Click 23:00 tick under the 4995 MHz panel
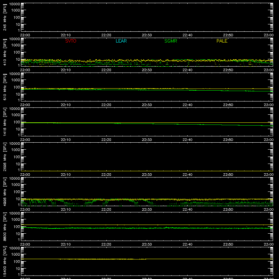279x279 pixels. point(269,210)
